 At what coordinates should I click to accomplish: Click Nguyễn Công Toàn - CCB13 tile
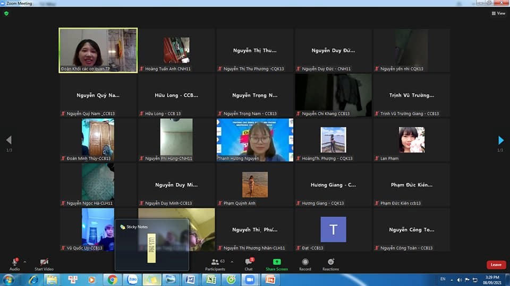[x=411, y=229]
